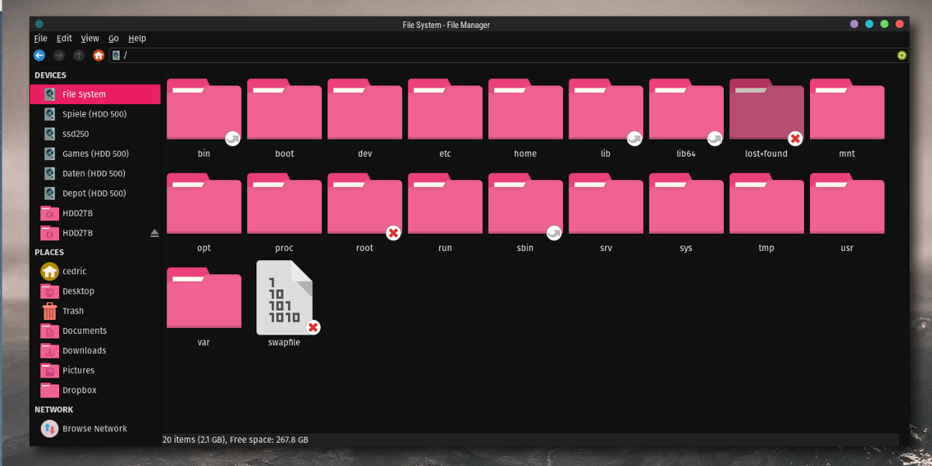932x466 pixels.
Task: Click the purple titlebar button
Action: tap(854, 24)
